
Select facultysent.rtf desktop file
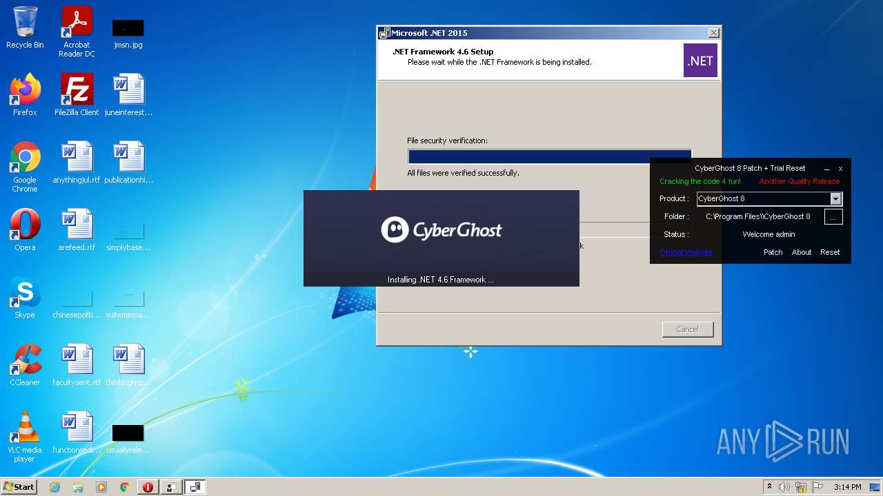pos(77,364)
